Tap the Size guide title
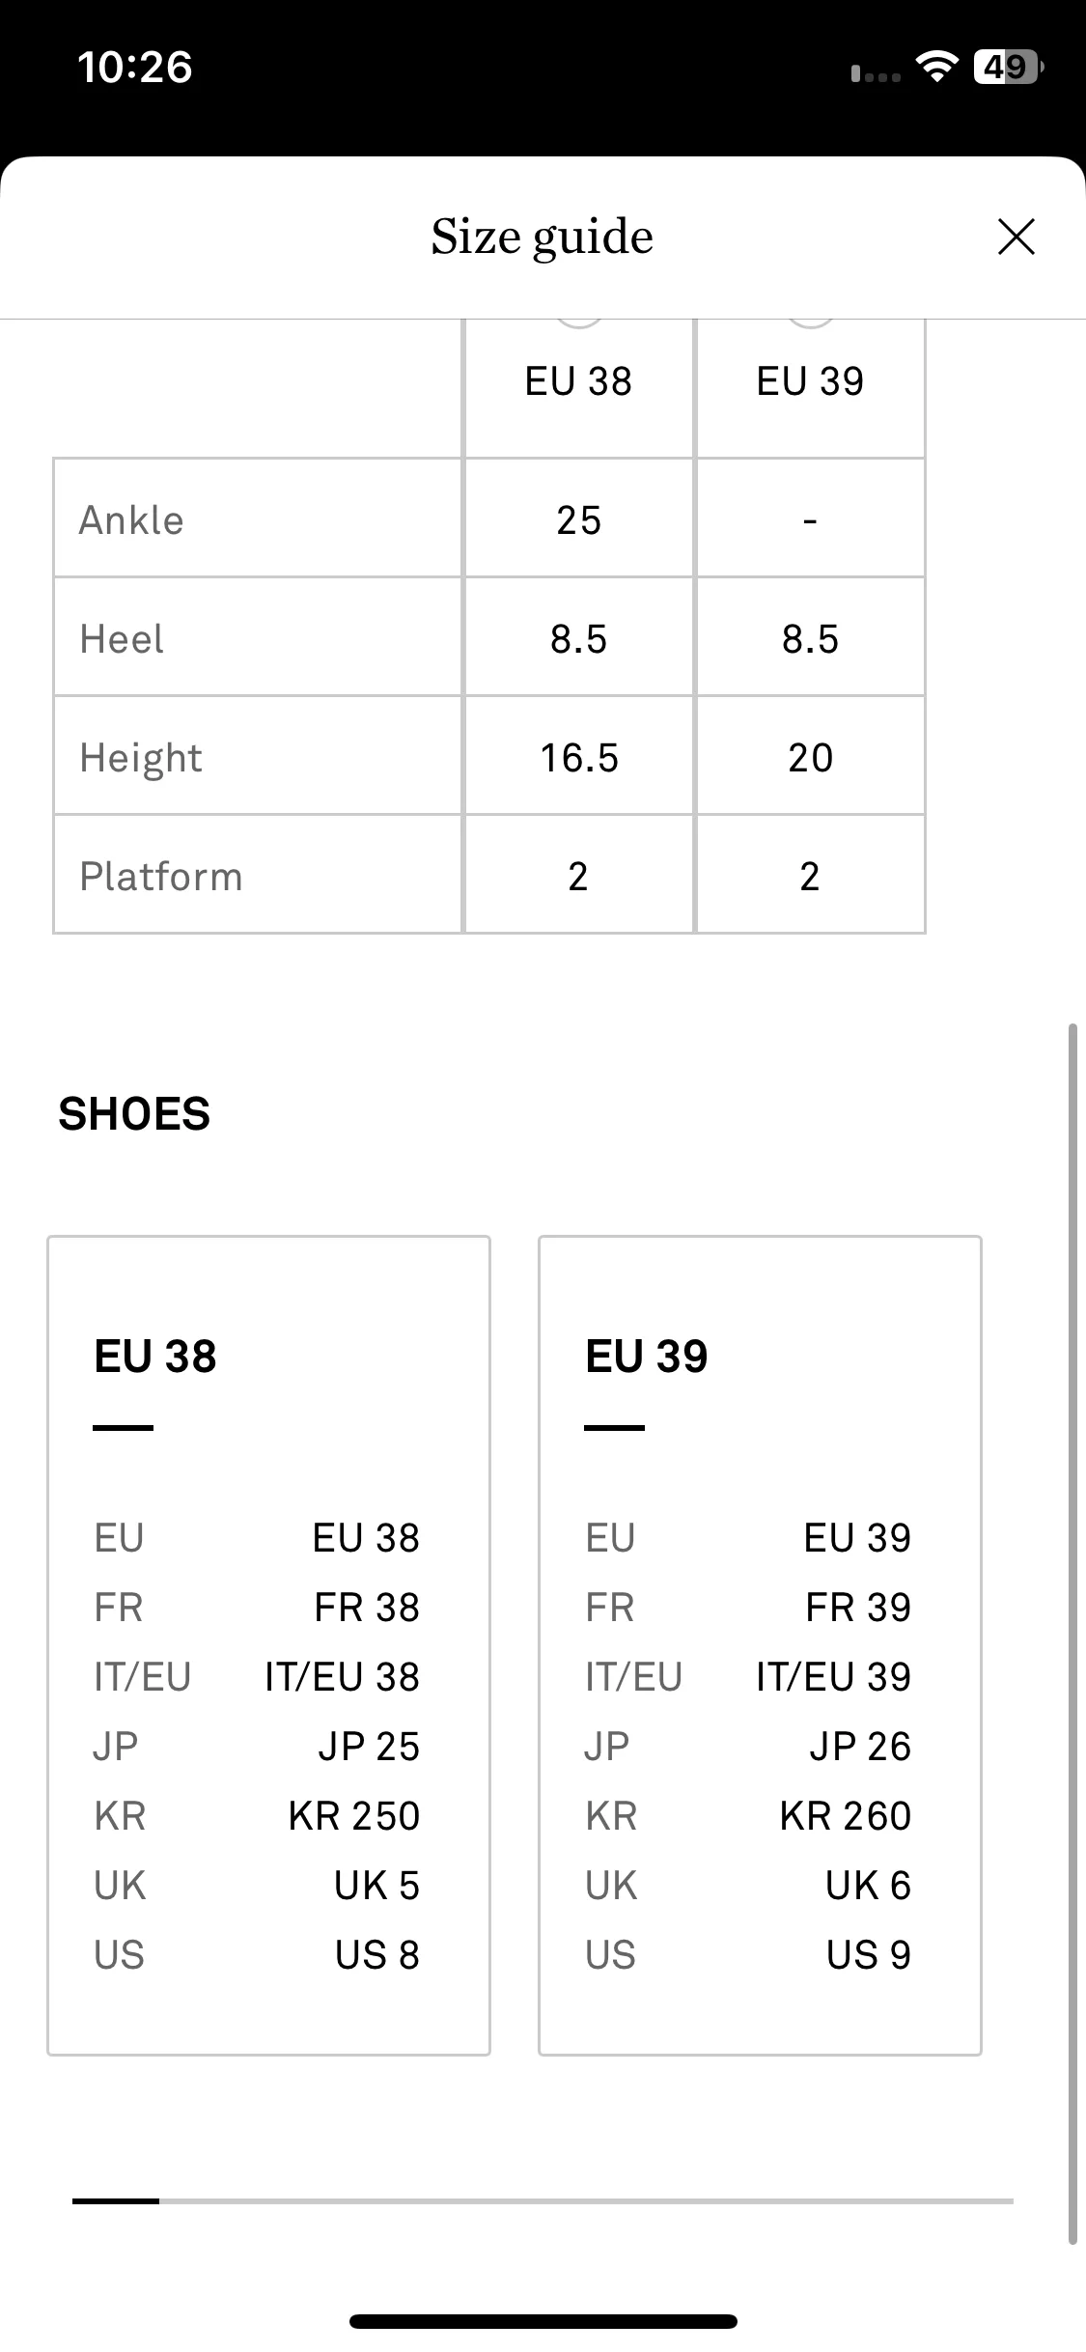This screenshot has width=1086, height=2352. (543, 237)
